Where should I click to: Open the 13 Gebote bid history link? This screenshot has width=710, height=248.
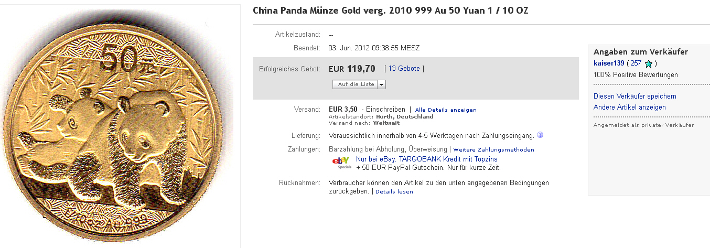click(x=404, y=69)
